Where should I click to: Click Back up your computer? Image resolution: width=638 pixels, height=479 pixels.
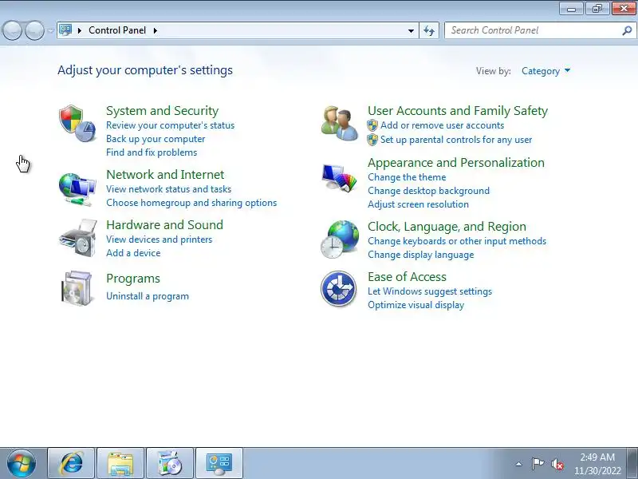pyautogui.click(x=156, y=139)
